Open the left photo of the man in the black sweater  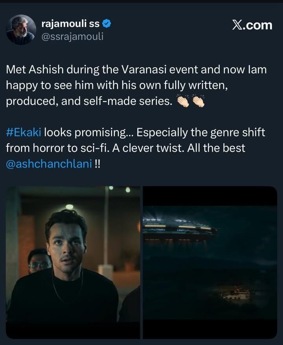tap(73, 262)
